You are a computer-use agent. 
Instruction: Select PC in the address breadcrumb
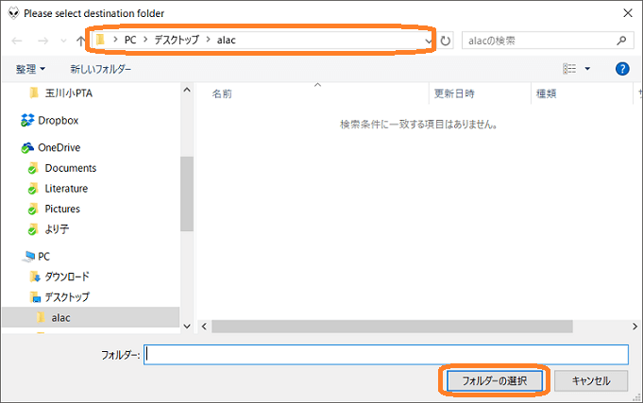pyautogui.click(x=130, y=40)
